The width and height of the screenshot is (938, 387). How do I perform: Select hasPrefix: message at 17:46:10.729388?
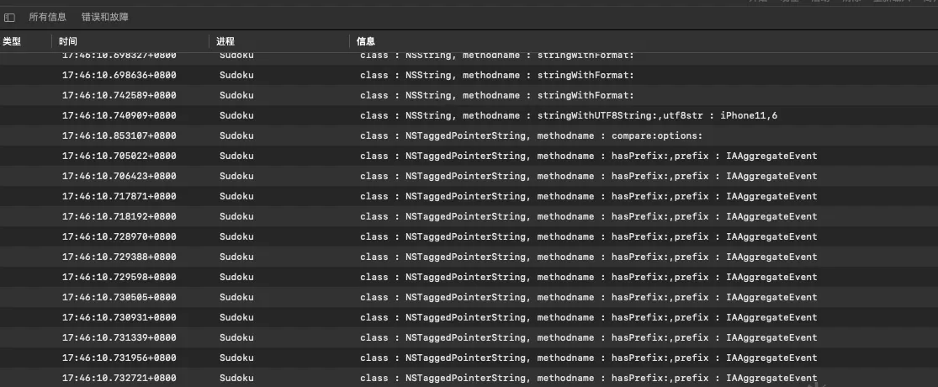tap(589, 257)
